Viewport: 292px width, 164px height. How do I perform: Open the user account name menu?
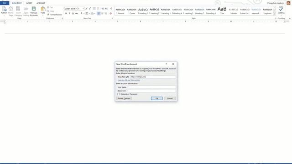tap(276, 3)
